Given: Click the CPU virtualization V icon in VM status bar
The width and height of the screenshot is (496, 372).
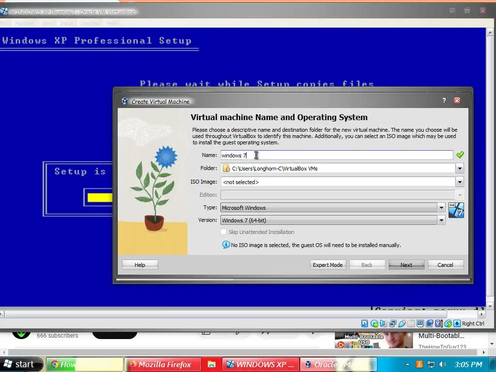Looking at the screenshot, I should pos(439,323).
